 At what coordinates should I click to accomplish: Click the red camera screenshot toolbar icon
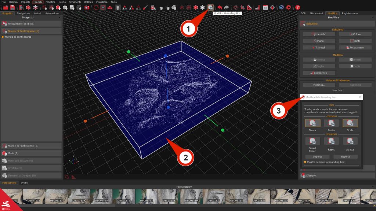coord(87,8)
